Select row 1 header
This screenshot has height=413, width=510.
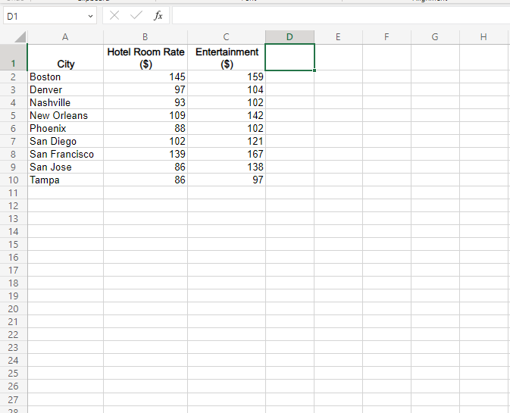coord(14,58)
